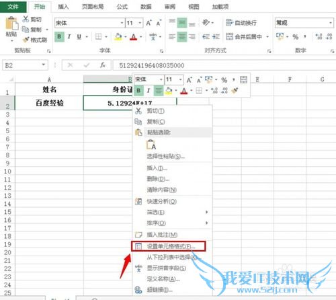The image size is (336, 300).
Task: Open the File (文件) tab
Action: tap(13, 7)
